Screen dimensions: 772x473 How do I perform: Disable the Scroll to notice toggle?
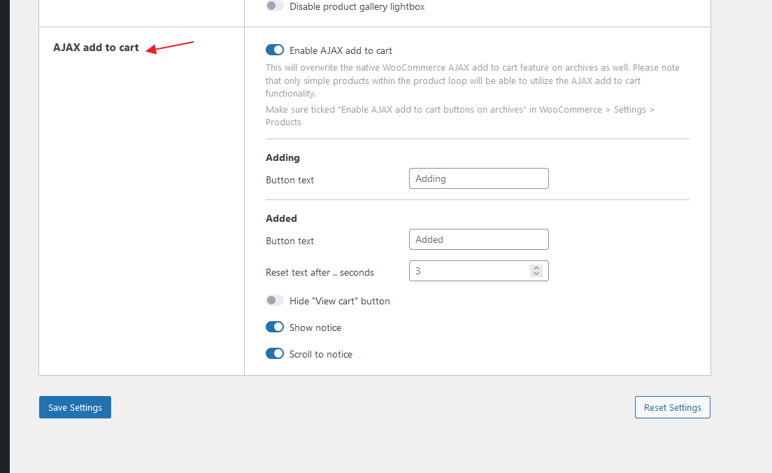coord(275,353)
